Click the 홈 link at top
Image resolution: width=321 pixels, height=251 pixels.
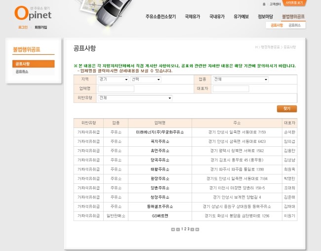(x=264, y=4)
